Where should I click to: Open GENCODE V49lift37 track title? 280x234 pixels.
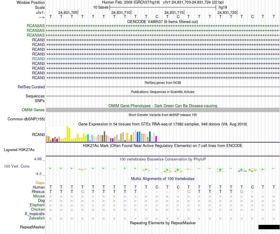[x=163, y=22]
